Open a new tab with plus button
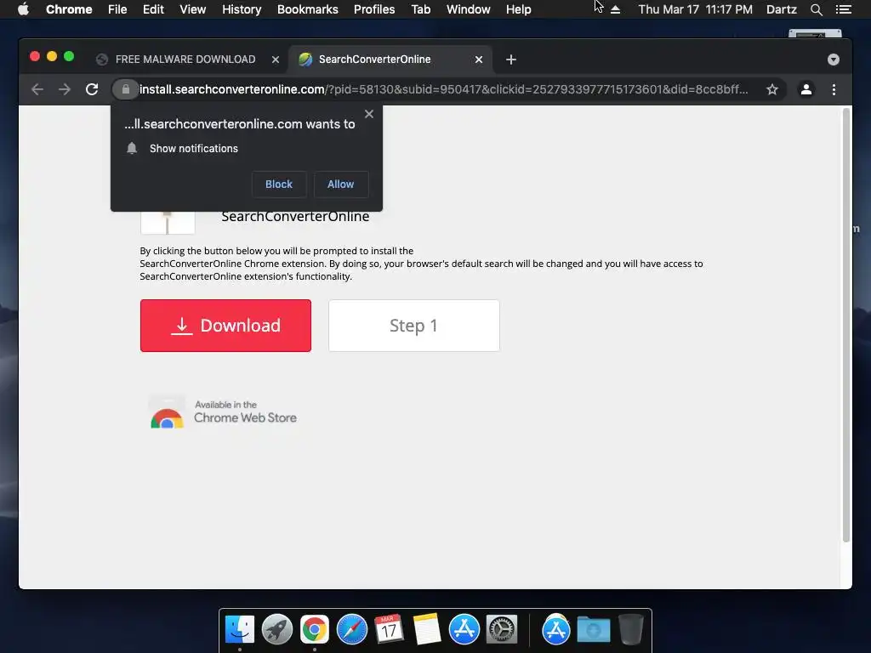 click(x=511, y=60)
